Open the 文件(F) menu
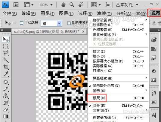Screen dimensions: 161x122 10,13
